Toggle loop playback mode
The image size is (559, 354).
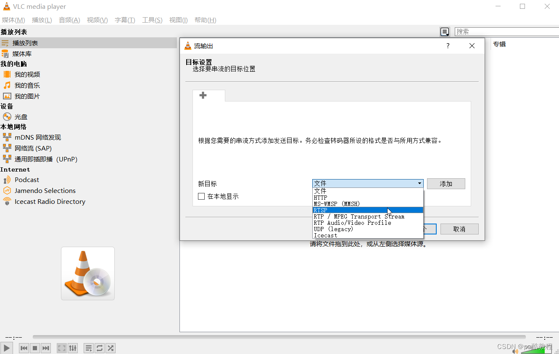point(100,348)
